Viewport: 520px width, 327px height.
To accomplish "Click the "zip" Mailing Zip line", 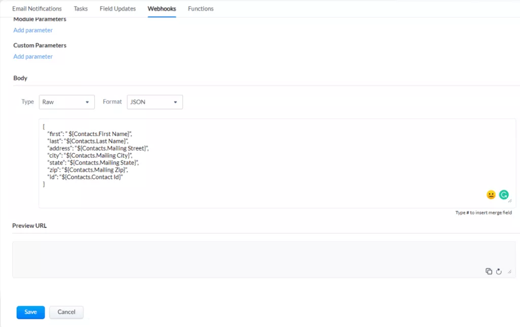I will [x=87, y=170].
